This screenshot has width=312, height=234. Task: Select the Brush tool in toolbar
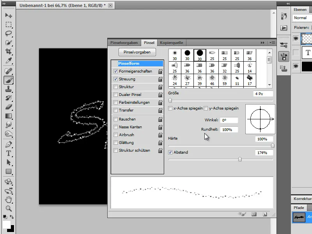click(x=8, y=80)
